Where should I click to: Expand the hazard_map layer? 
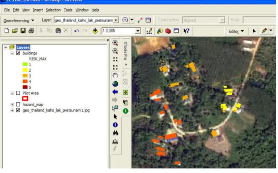[x=12, y=105]
